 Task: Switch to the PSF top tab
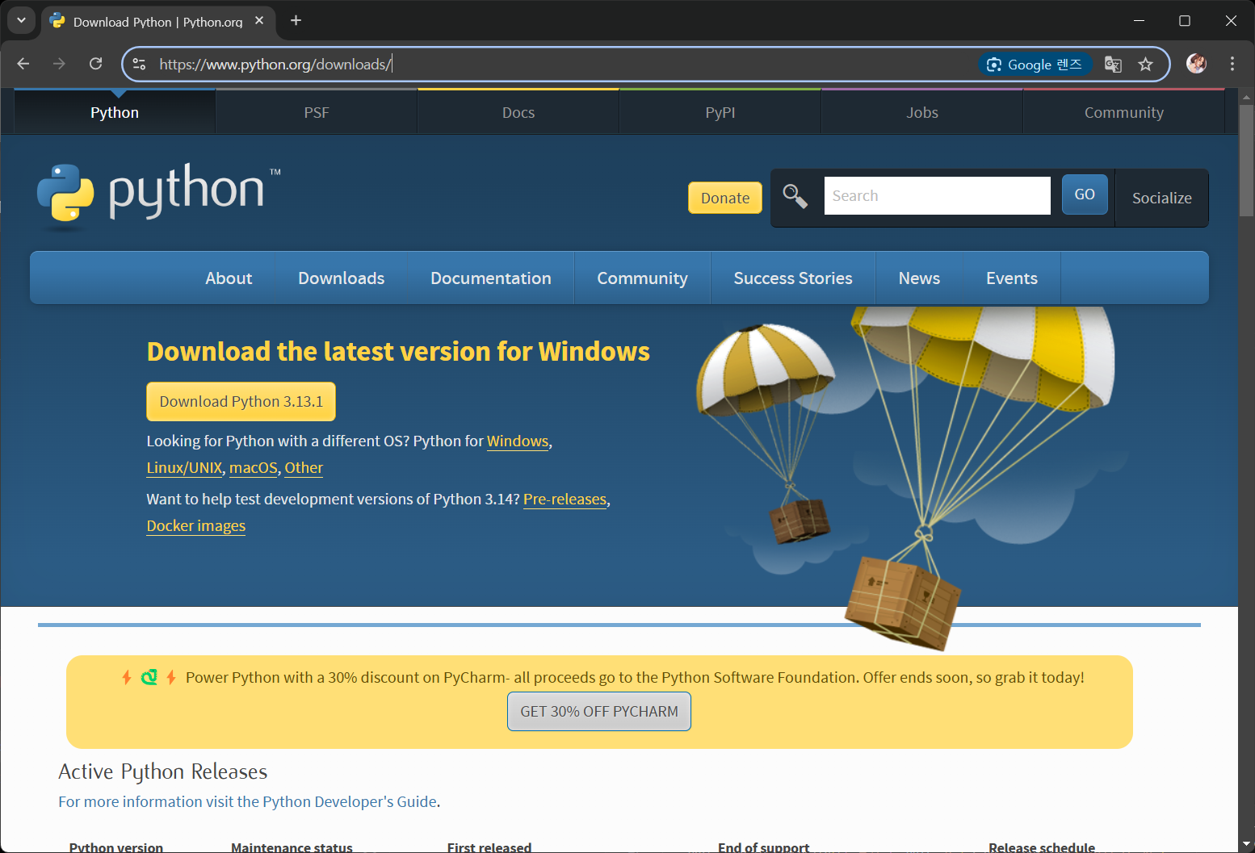(x=317, y=112)
